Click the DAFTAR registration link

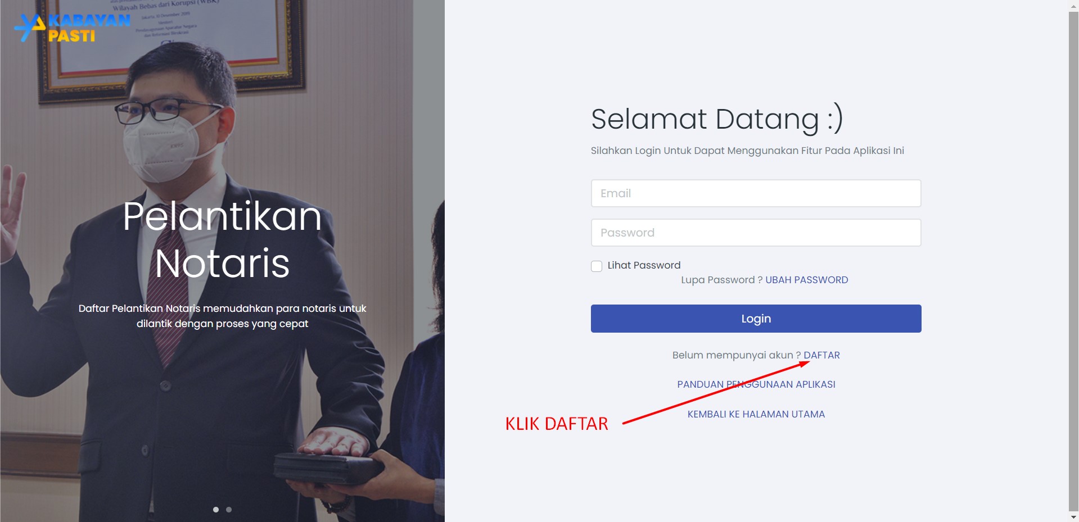point(821,355)
